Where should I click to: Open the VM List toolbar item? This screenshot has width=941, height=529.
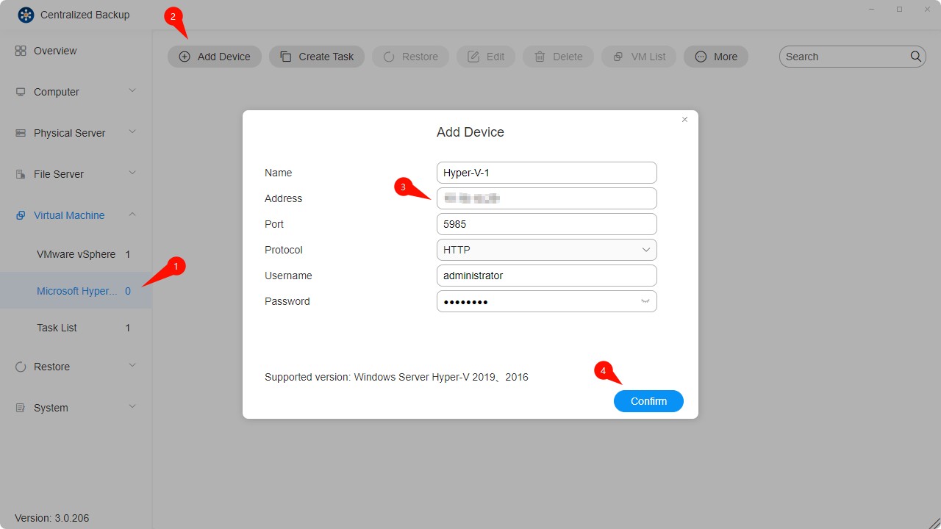pyautogui.click(x=618, y=56)
